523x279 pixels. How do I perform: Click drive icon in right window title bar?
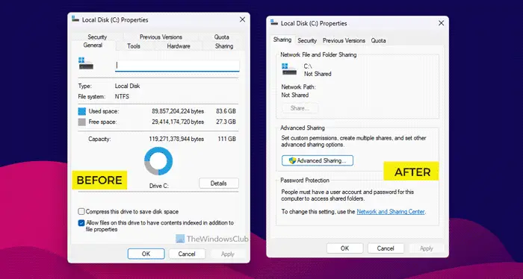point(274,22)
